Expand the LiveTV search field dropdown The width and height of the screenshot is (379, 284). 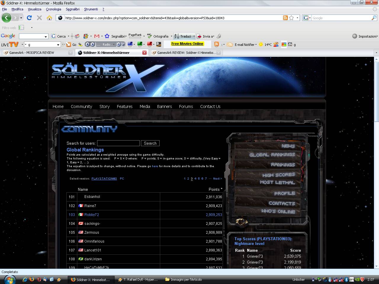pyautogui.click(x=58, y=44)
